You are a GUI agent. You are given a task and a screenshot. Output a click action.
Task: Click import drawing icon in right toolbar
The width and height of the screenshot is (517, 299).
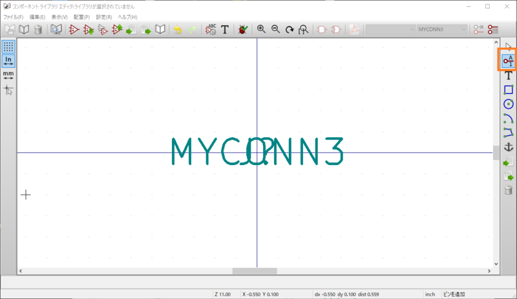(509, 162)
